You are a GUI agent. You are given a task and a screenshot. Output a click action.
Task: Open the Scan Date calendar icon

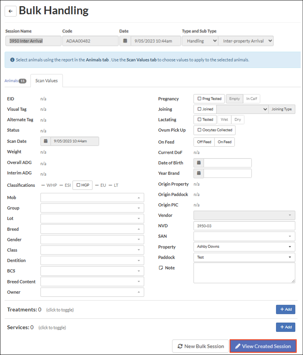(45, 141)
